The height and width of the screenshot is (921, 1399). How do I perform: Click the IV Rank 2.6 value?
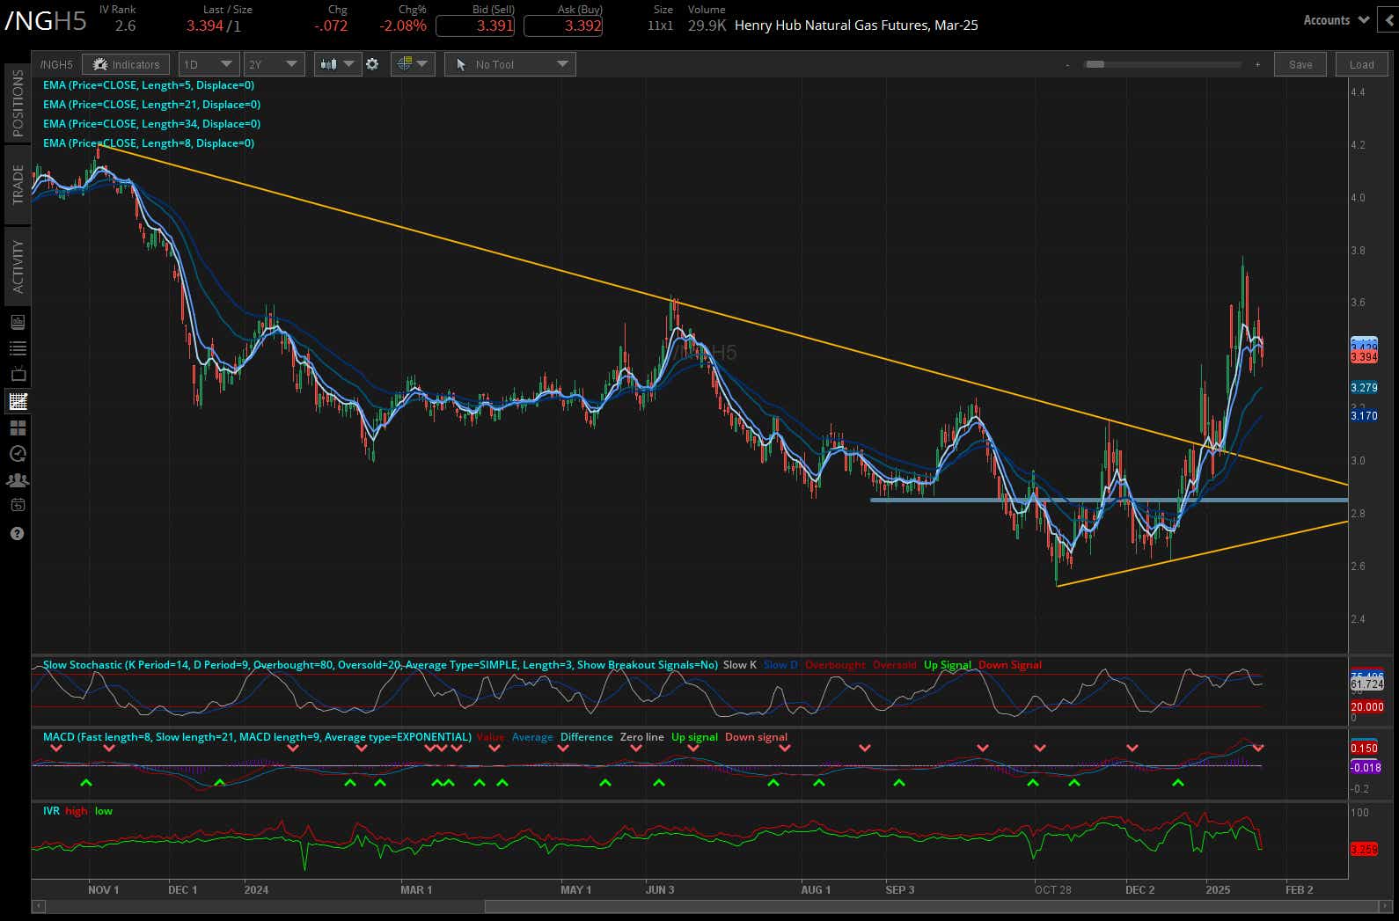[125, 26]
